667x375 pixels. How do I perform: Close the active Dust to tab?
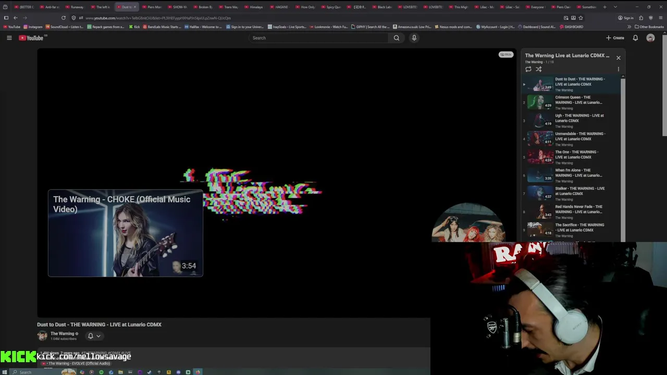pyautogui.click(x=135, y=7)
